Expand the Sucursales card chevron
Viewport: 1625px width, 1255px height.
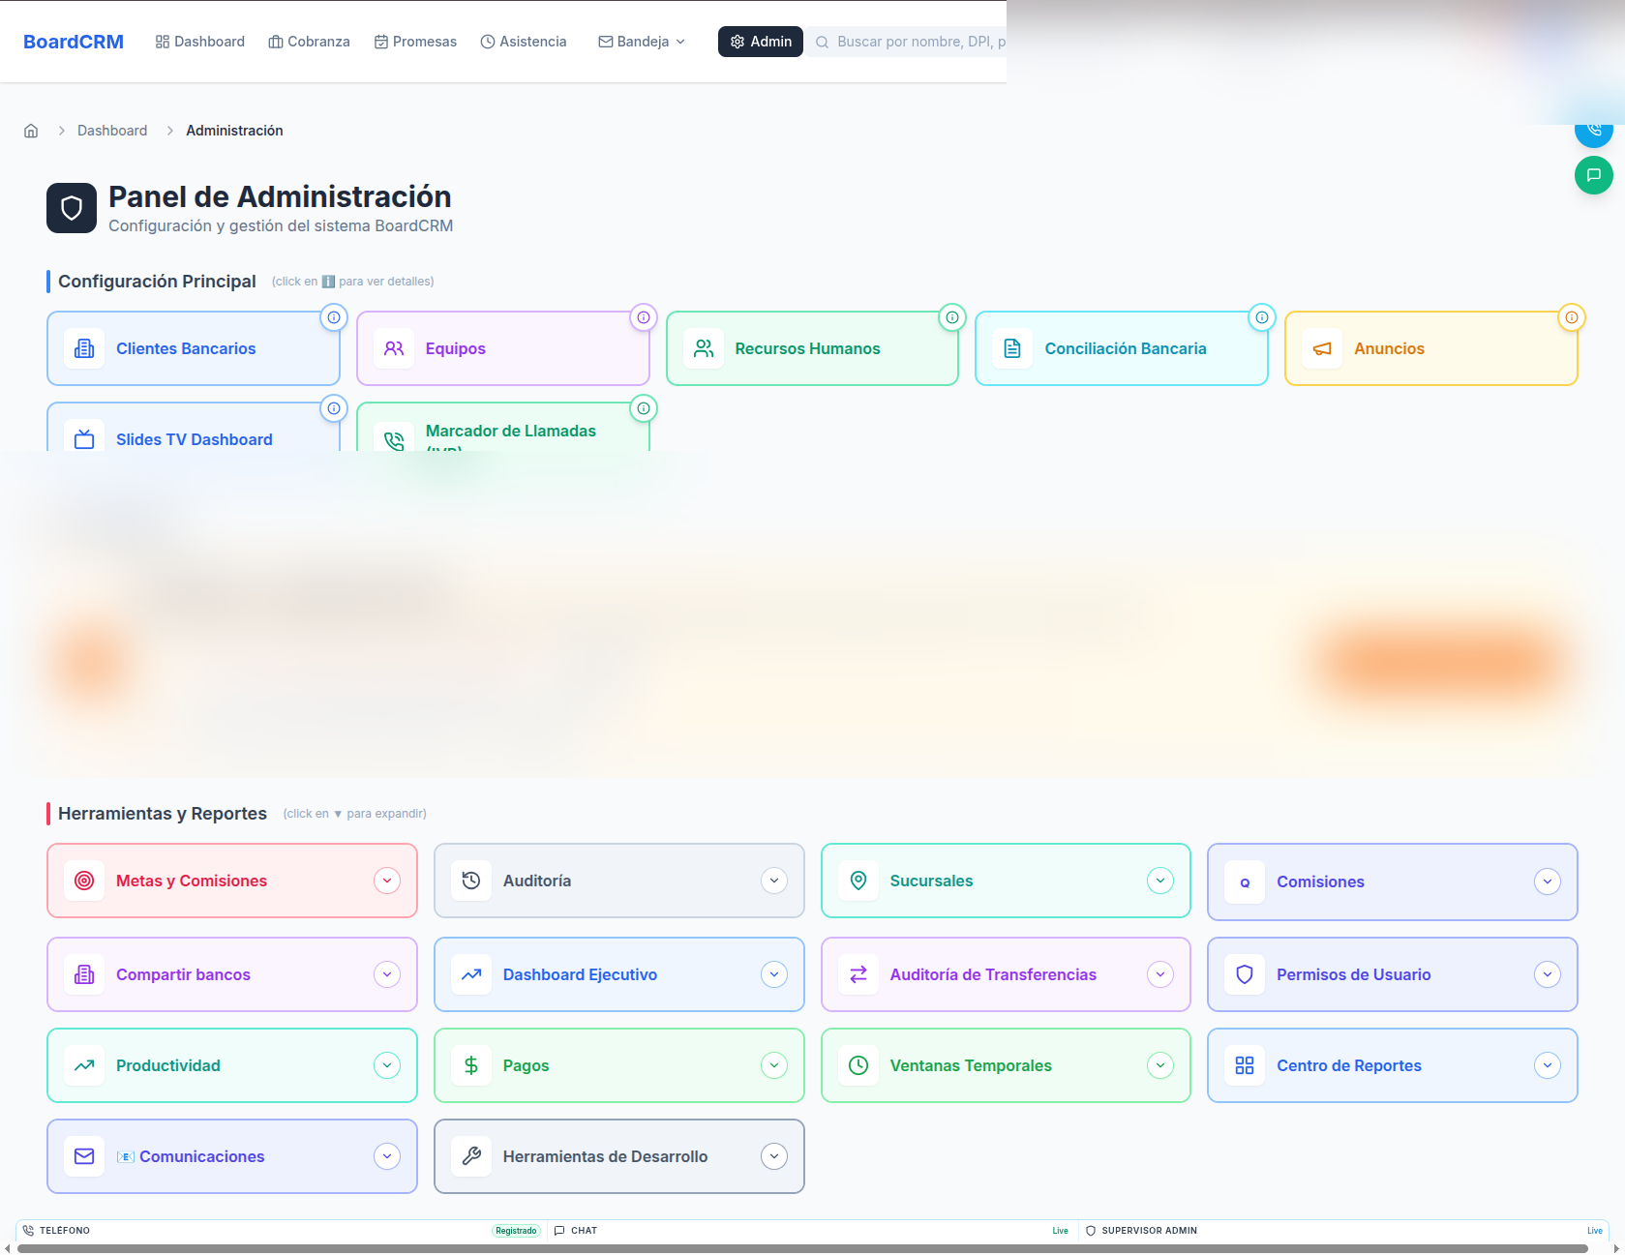1160,881
